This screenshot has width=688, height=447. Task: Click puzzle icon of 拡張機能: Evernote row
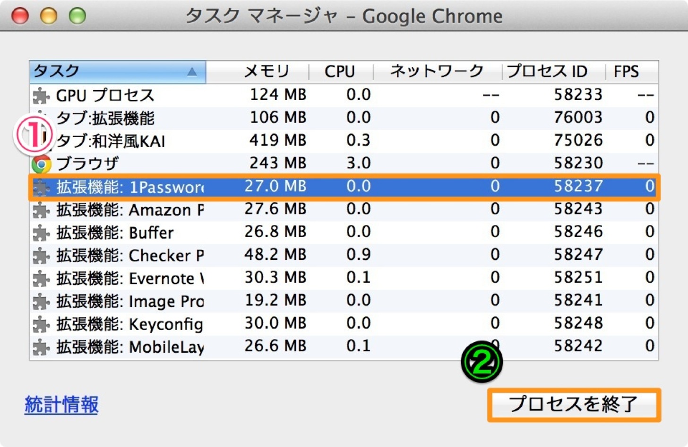pyautogui.click(x=41, y=279)
